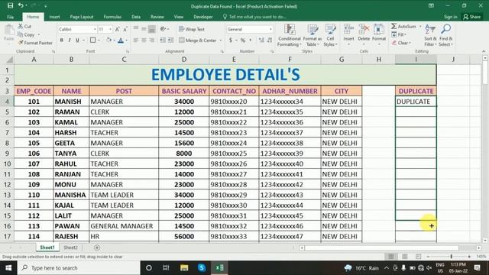
Task: Toggle Italic formatting
Action: tap(70, 40)
